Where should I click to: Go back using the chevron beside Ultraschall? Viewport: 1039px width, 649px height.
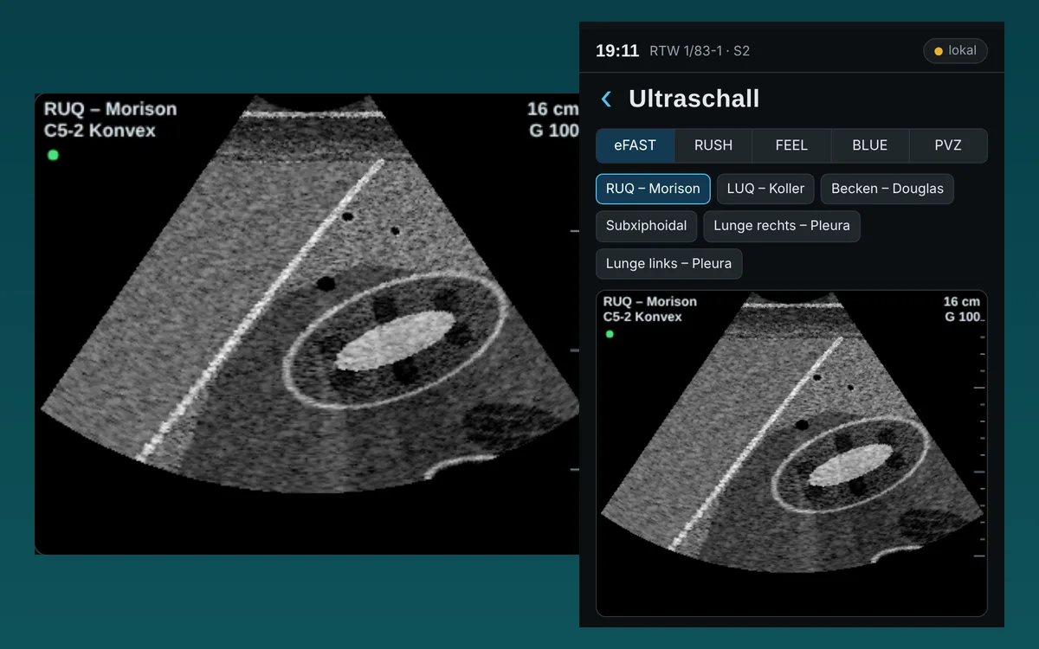click(606, 100)
